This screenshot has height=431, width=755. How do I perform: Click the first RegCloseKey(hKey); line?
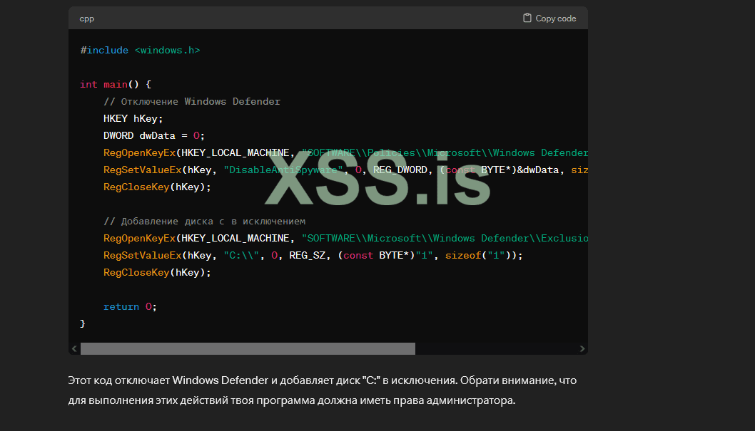(x=157, y=187)
